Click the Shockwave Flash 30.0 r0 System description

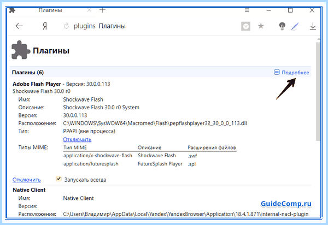pyautogui.click(x=101, y=108)
